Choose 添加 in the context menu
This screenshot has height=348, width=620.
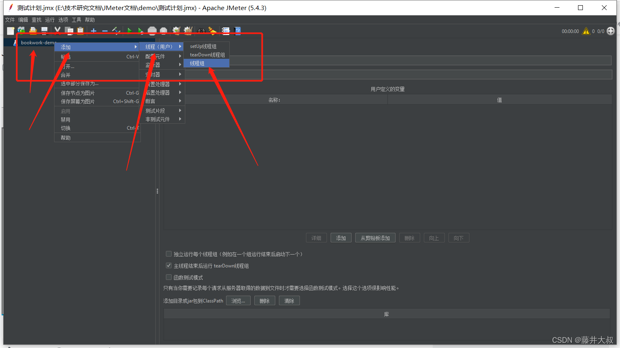pyautogui.click(x=97, y=47)
